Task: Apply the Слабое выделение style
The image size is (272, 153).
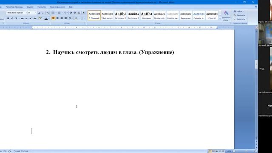Action: [173, 15]
